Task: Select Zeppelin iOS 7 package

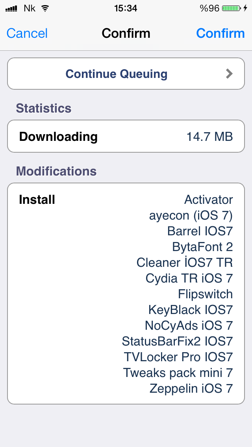Action: pyautogui.click(x=191, y=388)
